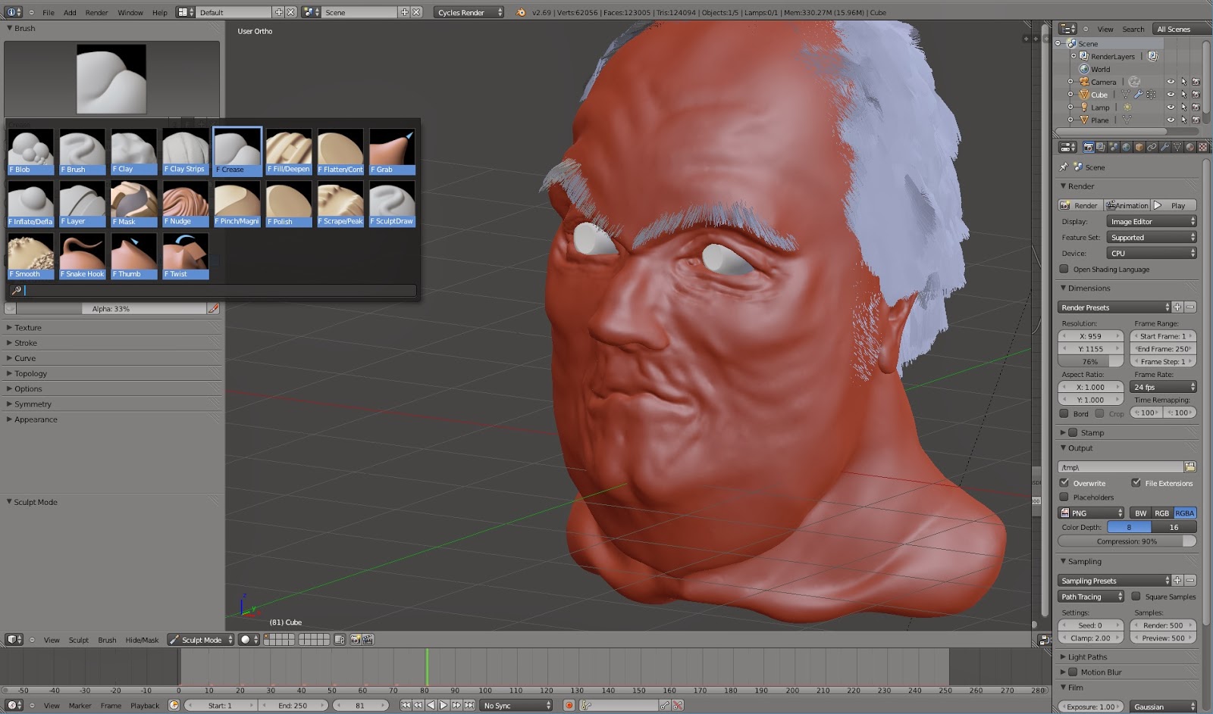The width and height of the screenshot is (1213, 714).
Task: Open the Render menu
Action: point(96,12)
